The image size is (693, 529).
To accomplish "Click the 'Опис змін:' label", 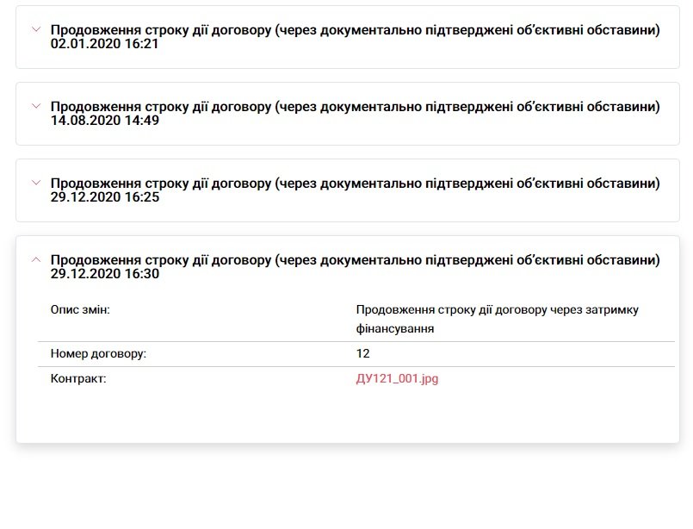I will click(x=80, y=309).
